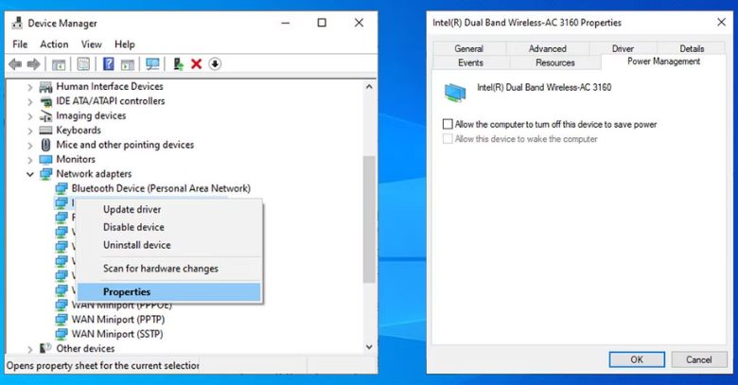Click the Monitors category icon
This screenshot has width=738, height=385.
point(45,160)
